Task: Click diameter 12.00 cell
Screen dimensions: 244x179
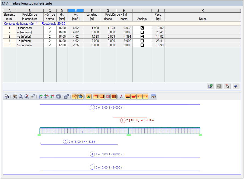Action: 62,45
